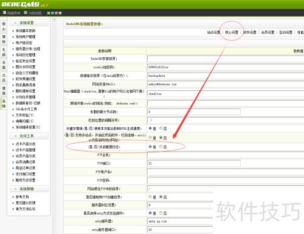Screen dimensions: 304x234
Task: Open 计划任务管理 in the sidebar
Action: pyautogui.click(x=26, y=97)
